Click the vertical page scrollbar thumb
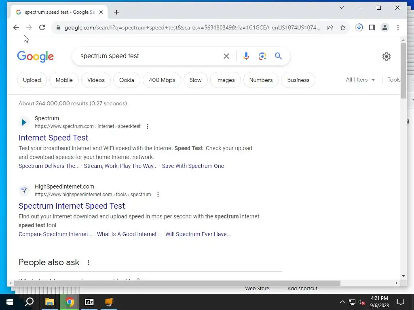The width and height of the screenshot is (414, 310). click(x=403, y=70)
